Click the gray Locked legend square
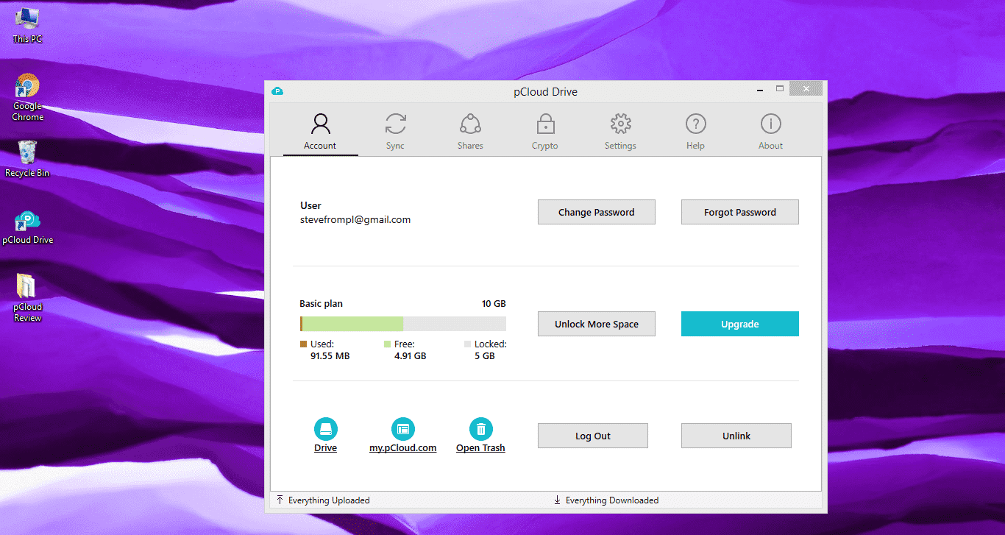This screenshot has height=535, width=1005. tap(467, 344)
